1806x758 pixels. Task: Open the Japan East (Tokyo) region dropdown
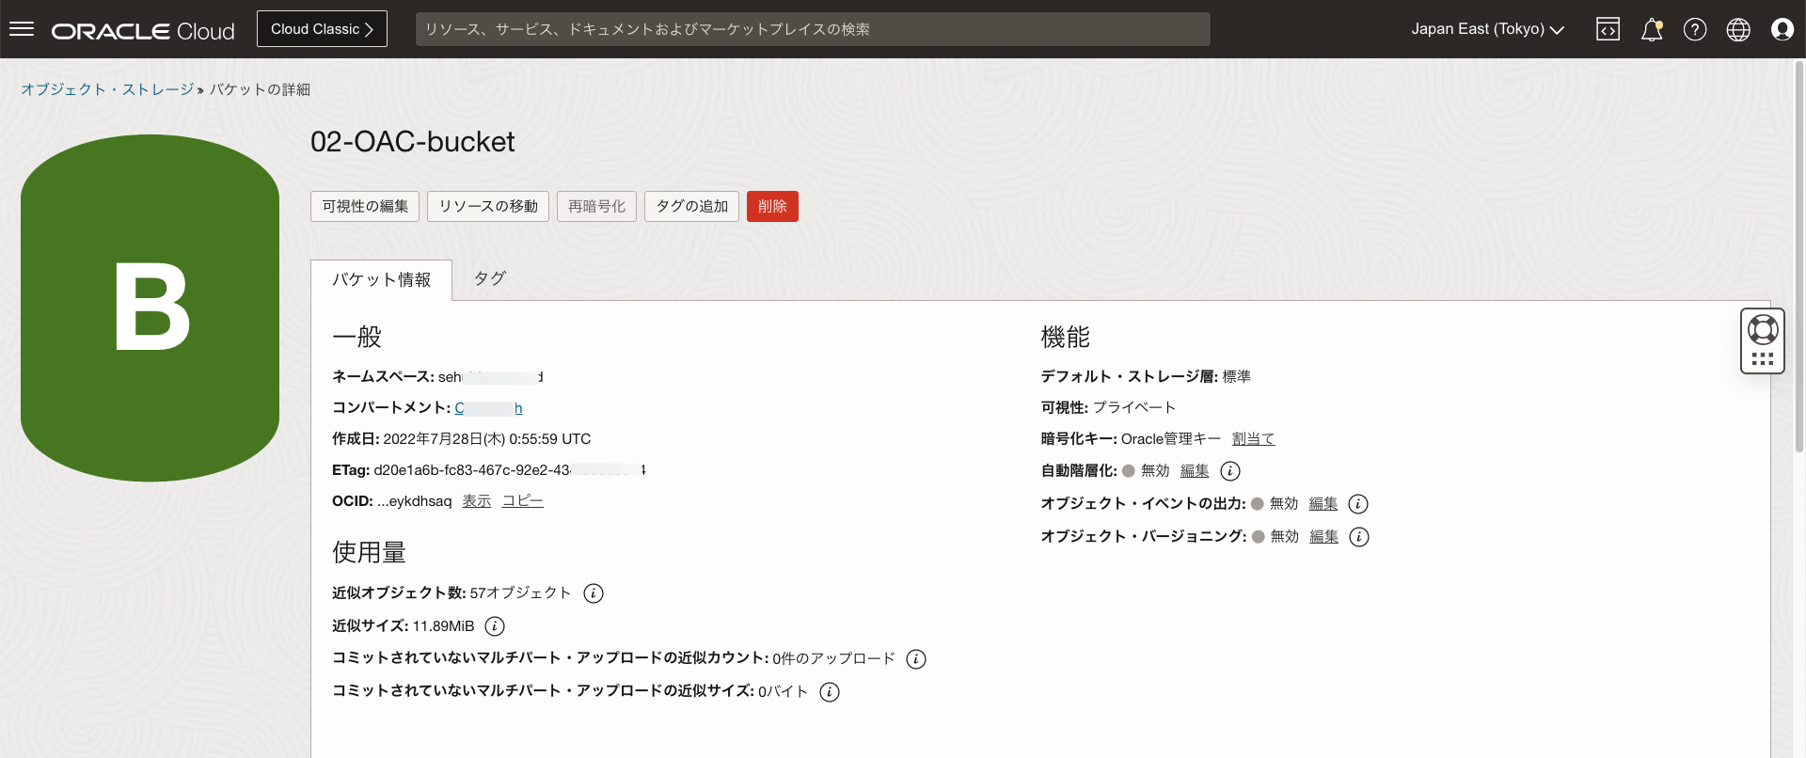tap(1487, 29)
